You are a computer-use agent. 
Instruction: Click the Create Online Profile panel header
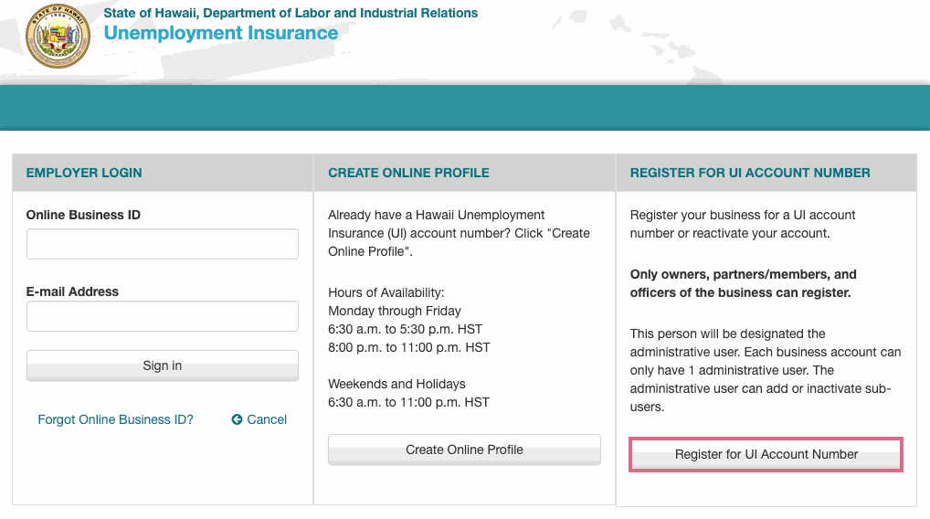pos(464,173)
